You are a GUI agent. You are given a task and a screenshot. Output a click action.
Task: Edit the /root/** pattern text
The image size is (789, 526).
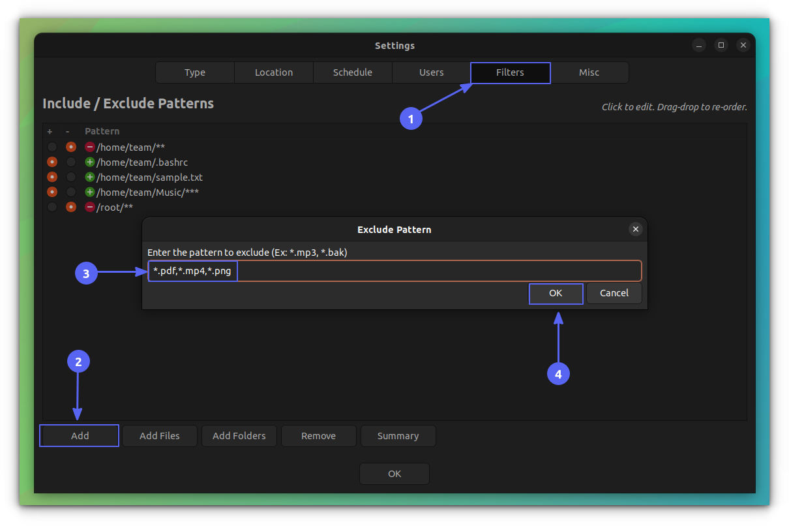[x=115, y=208]
